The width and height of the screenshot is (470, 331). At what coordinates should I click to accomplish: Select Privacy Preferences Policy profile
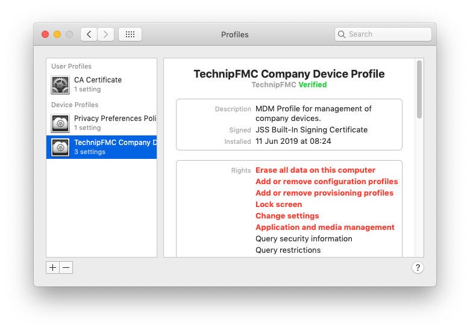point(102,123)
